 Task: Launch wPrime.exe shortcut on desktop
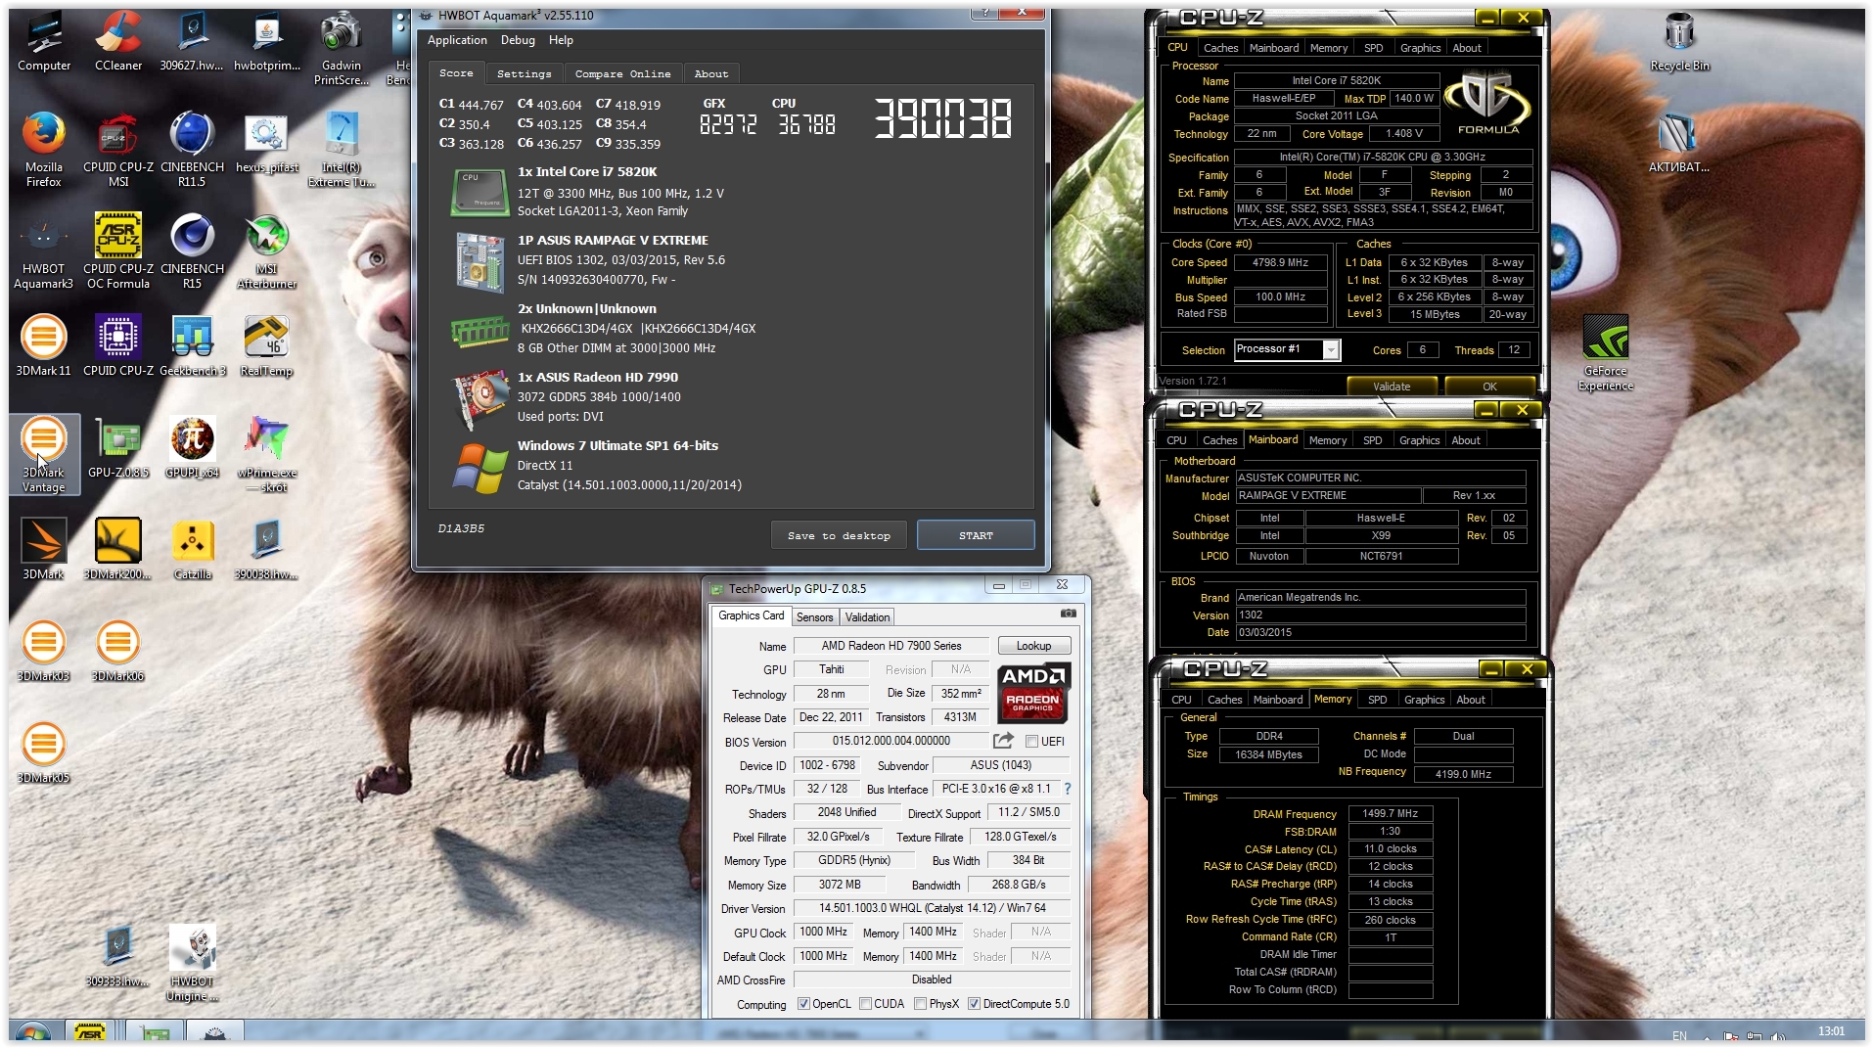pos(266,454)
